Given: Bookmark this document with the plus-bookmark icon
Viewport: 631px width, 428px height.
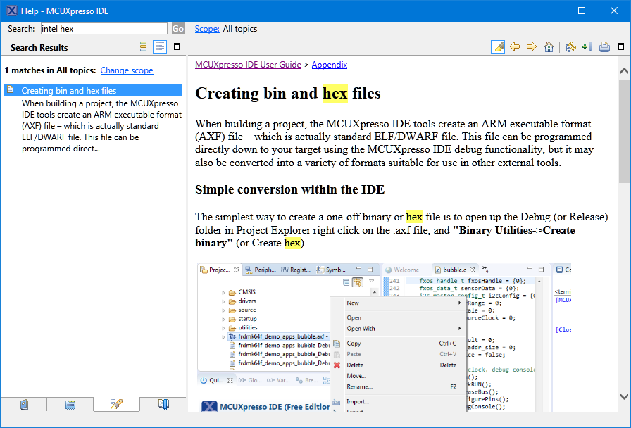Looking at the screenshot, I should tap(587, 47).
